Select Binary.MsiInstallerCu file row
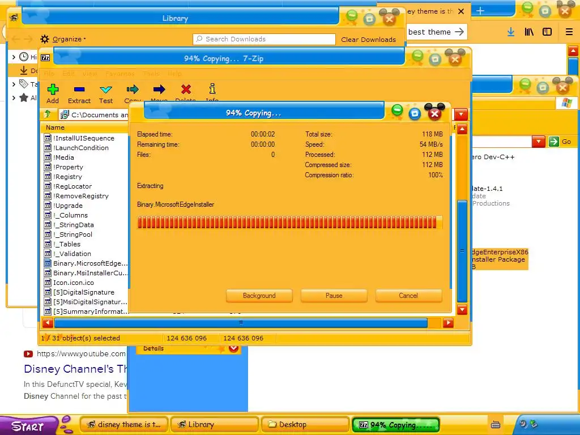The image size is (580, 435). [86, 272]
